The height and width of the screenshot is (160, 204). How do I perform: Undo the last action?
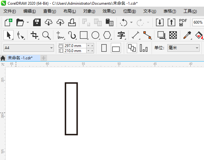coord(123,22)
